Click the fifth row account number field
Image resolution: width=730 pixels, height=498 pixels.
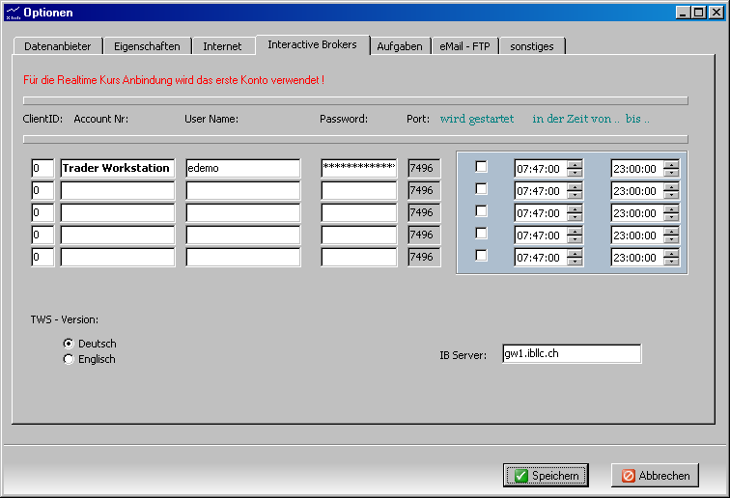click(118, 257)
